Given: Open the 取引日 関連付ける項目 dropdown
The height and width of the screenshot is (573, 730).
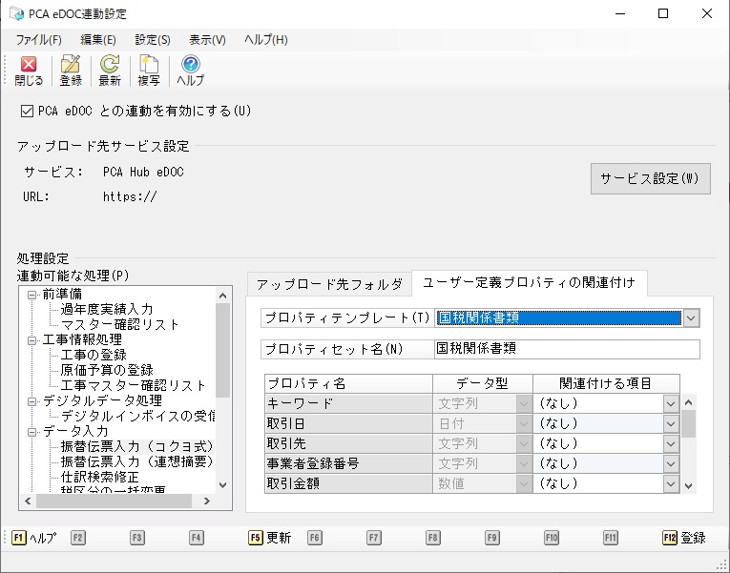Looking at the screenshot, I should point(671,423).
